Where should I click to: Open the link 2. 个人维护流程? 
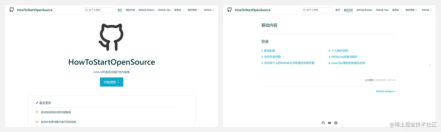[338, 51]
